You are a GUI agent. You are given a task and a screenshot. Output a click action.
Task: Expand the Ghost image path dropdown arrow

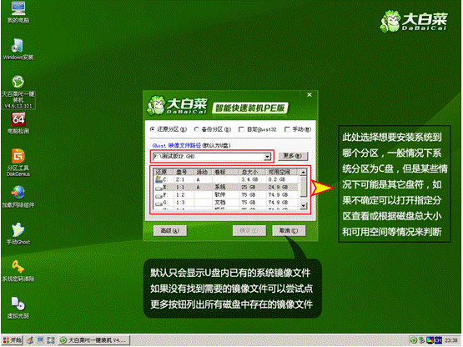(267, 157)
